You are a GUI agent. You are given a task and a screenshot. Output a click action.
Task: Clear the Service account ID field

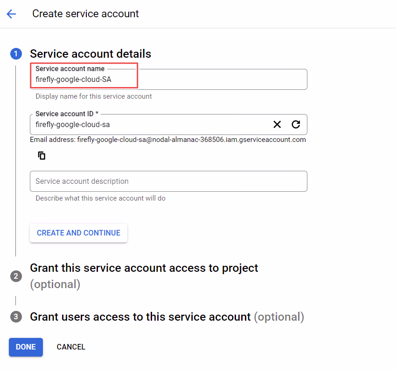pos(277,125)
